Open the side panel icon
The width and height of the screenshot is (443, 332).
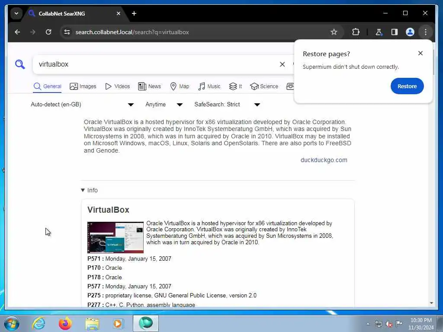[x=395, y=32]
